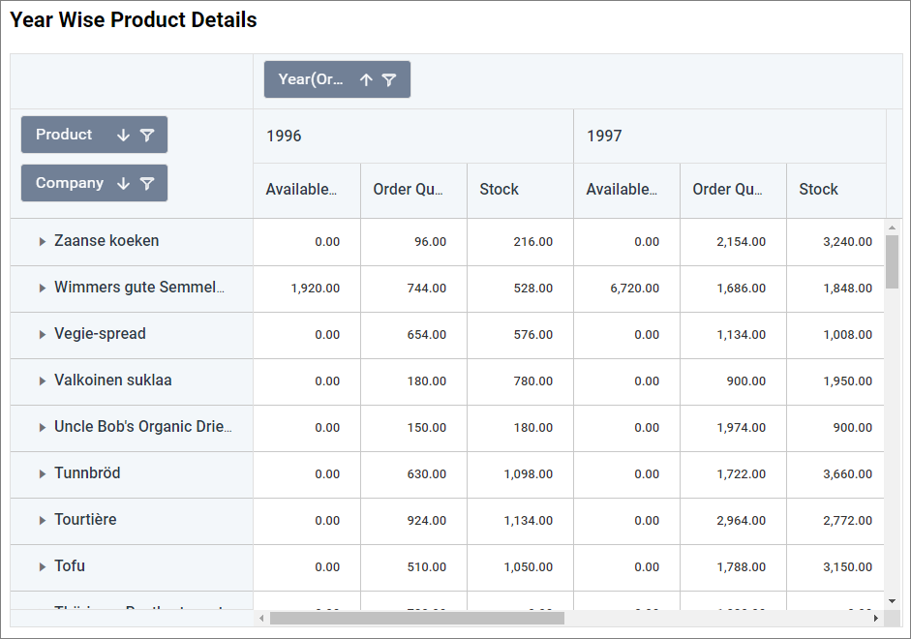The width and height of the screenshot is (911, 639).
Task: Select the 1996 year column header
Action: [284, 137]
